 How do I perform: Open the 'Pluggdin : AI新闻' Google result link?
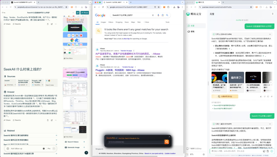tap(120, 70)
